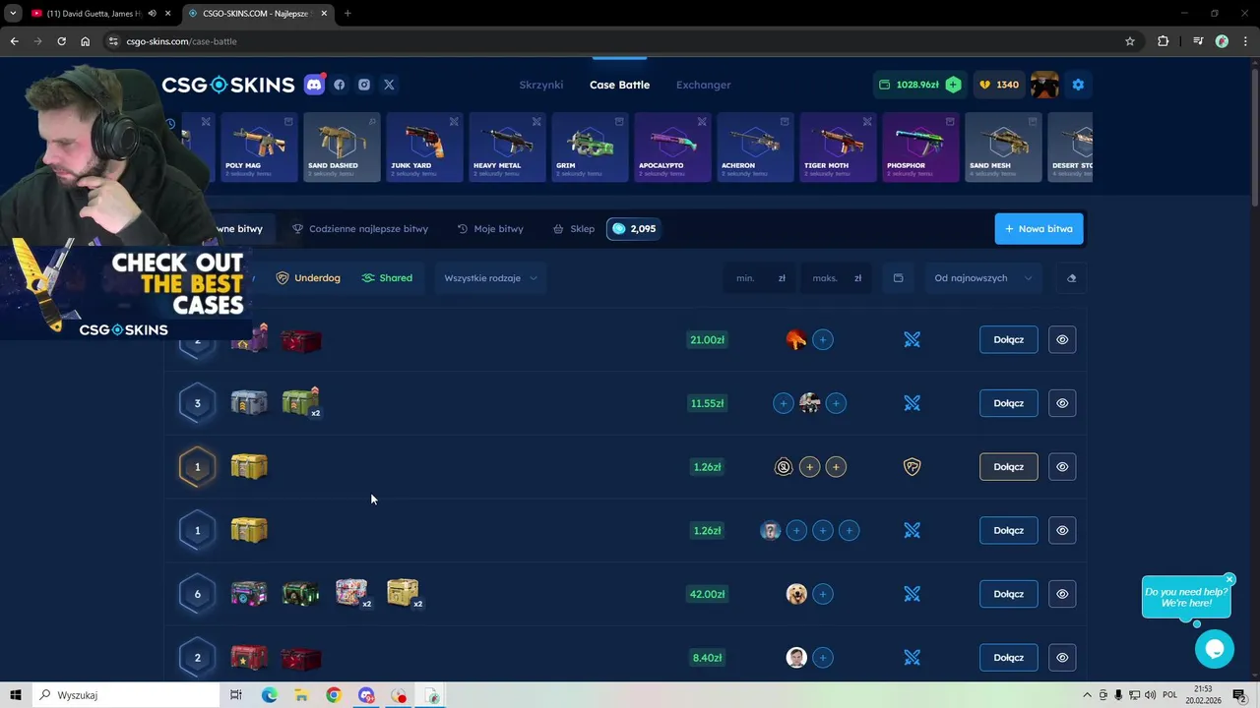This screenshot has width=1260, height=708.
Task: Click the minimum price input field
Action: pos(761,278)
